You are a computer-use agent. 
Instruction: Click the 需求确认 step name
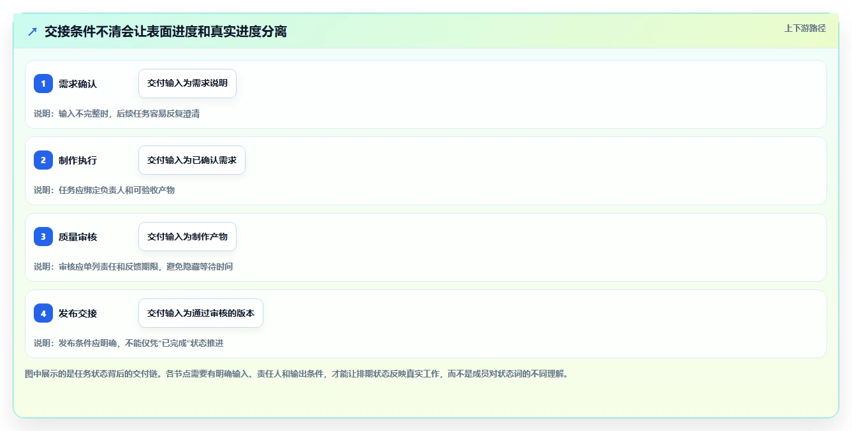[78, 84]
